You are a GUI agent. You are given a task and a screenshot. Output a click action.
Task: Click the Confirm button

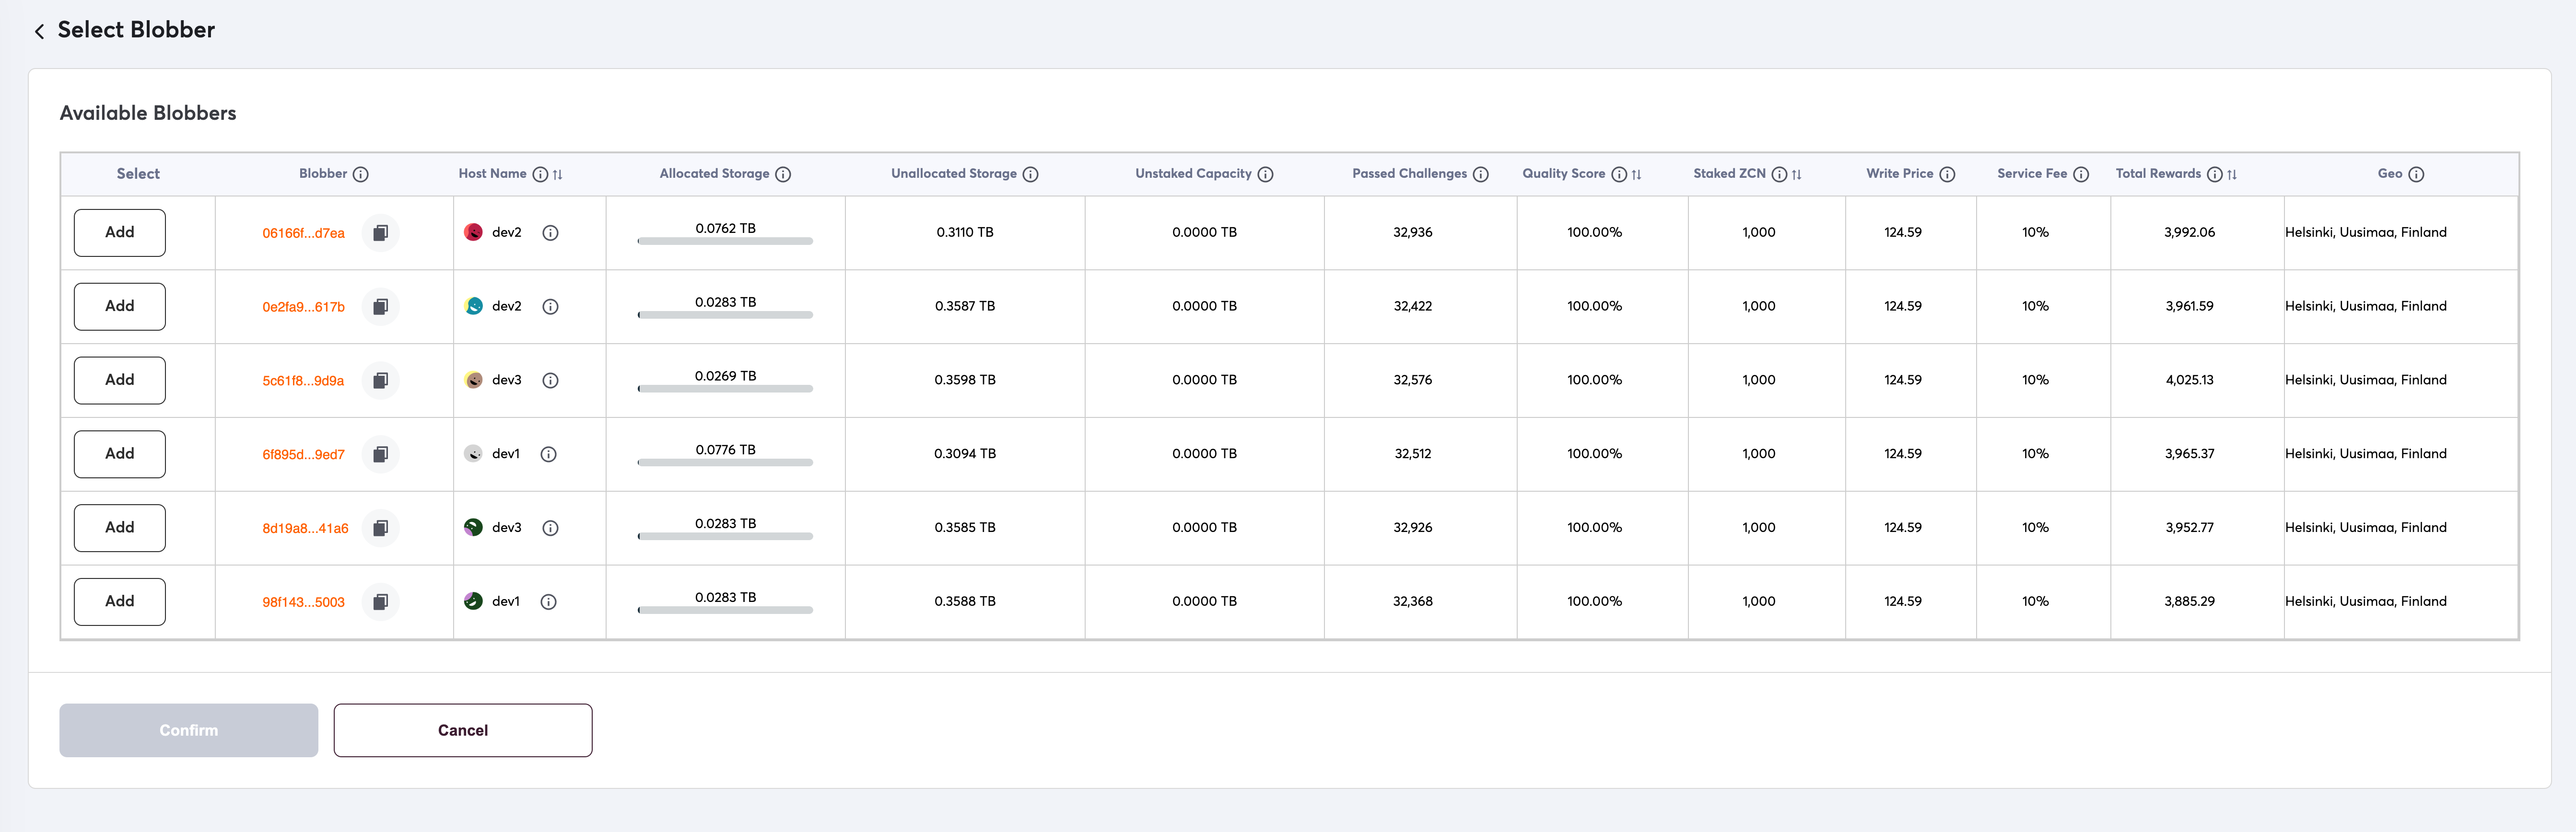click(x=188, y=730)
